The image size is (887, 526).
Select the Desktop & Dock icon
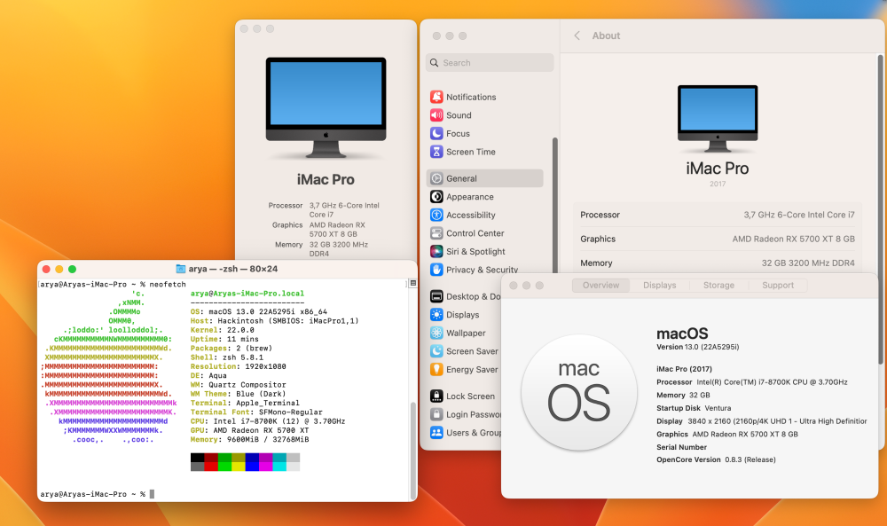coord(436,296)
